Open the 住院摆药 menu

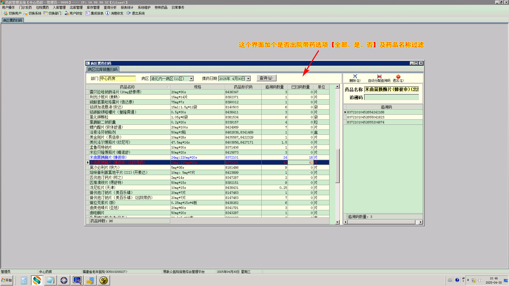point(42,7)
